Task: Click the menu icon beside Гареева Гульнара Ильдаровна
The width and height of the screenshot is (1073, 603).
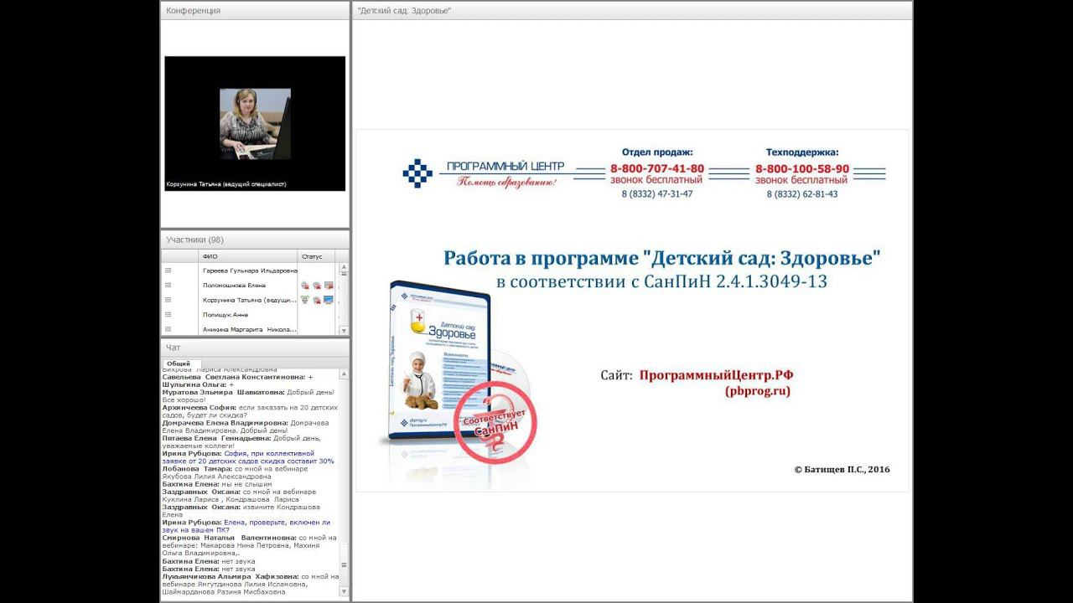Action: point(168,271)
